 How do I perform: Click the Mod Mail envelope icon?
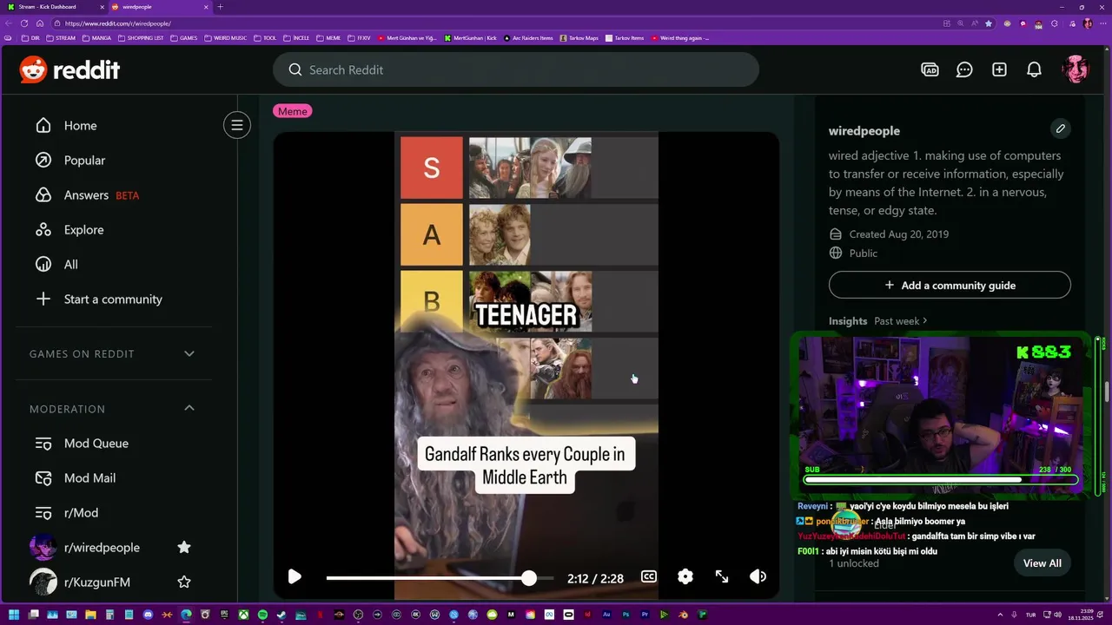click(x=43, y=478)
